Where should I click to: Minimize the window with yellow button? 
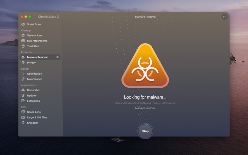pyautogui.click(x=26, y=17)
